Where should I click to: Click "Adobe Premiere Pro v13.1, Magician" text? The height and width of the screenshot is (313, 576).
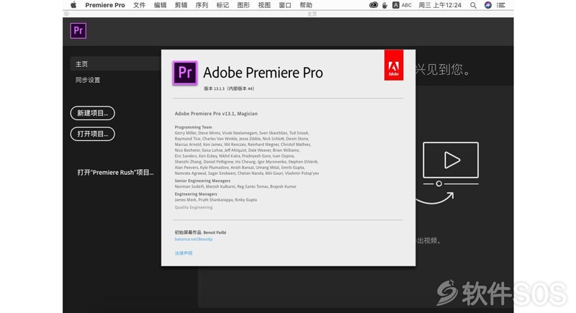[216, 114]
